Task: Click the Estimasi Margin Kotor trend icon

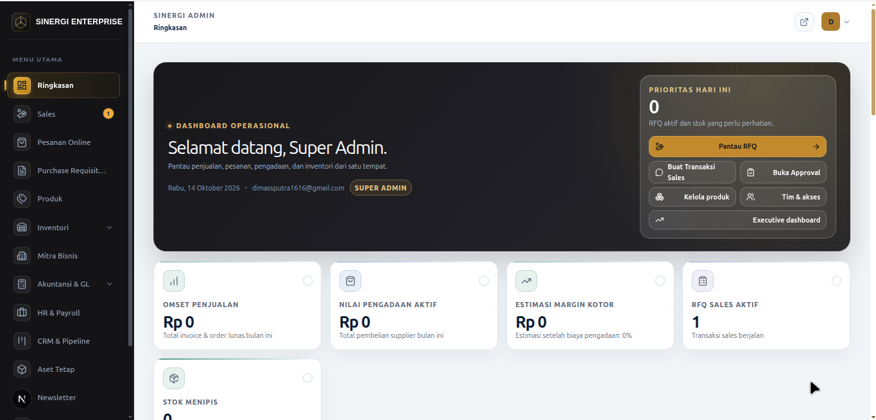Action: (526, 281)
